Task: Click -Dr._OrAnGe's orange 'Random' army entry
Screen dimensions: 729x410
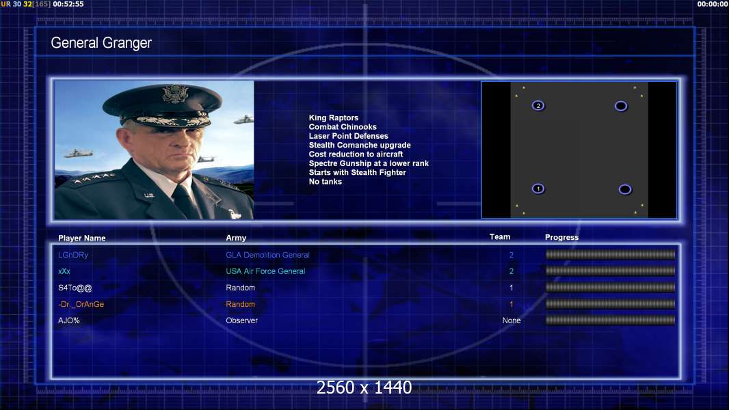Action: [x=240, y=304]
